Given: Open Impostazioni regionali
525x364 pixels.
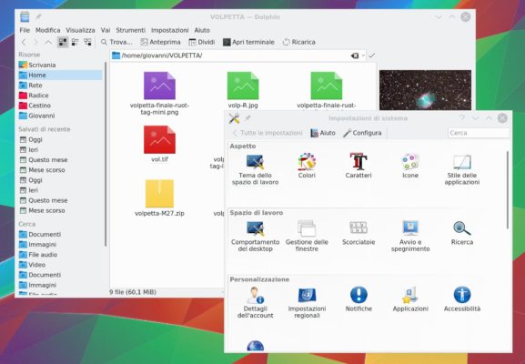Looking at the screenshot, I should [x=307, y=303].
